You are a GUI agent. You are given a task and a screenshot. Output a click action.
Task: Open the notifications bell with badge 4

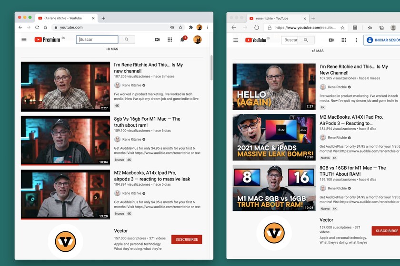tap(183, 39)
